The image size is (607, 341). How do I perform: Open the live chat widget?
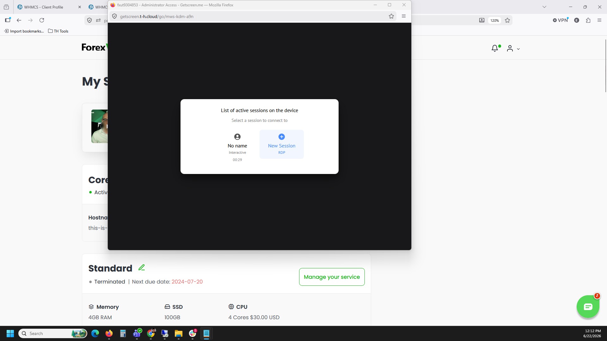click(588, 307)
